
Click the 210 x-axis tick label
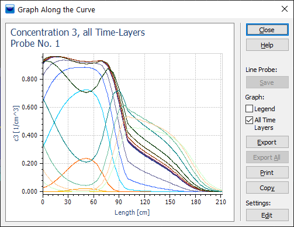pyautogui.click(x=221, y=202)
